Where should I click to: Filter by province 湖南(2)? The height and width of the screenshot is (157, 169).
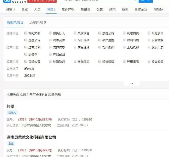coord(29,69)
